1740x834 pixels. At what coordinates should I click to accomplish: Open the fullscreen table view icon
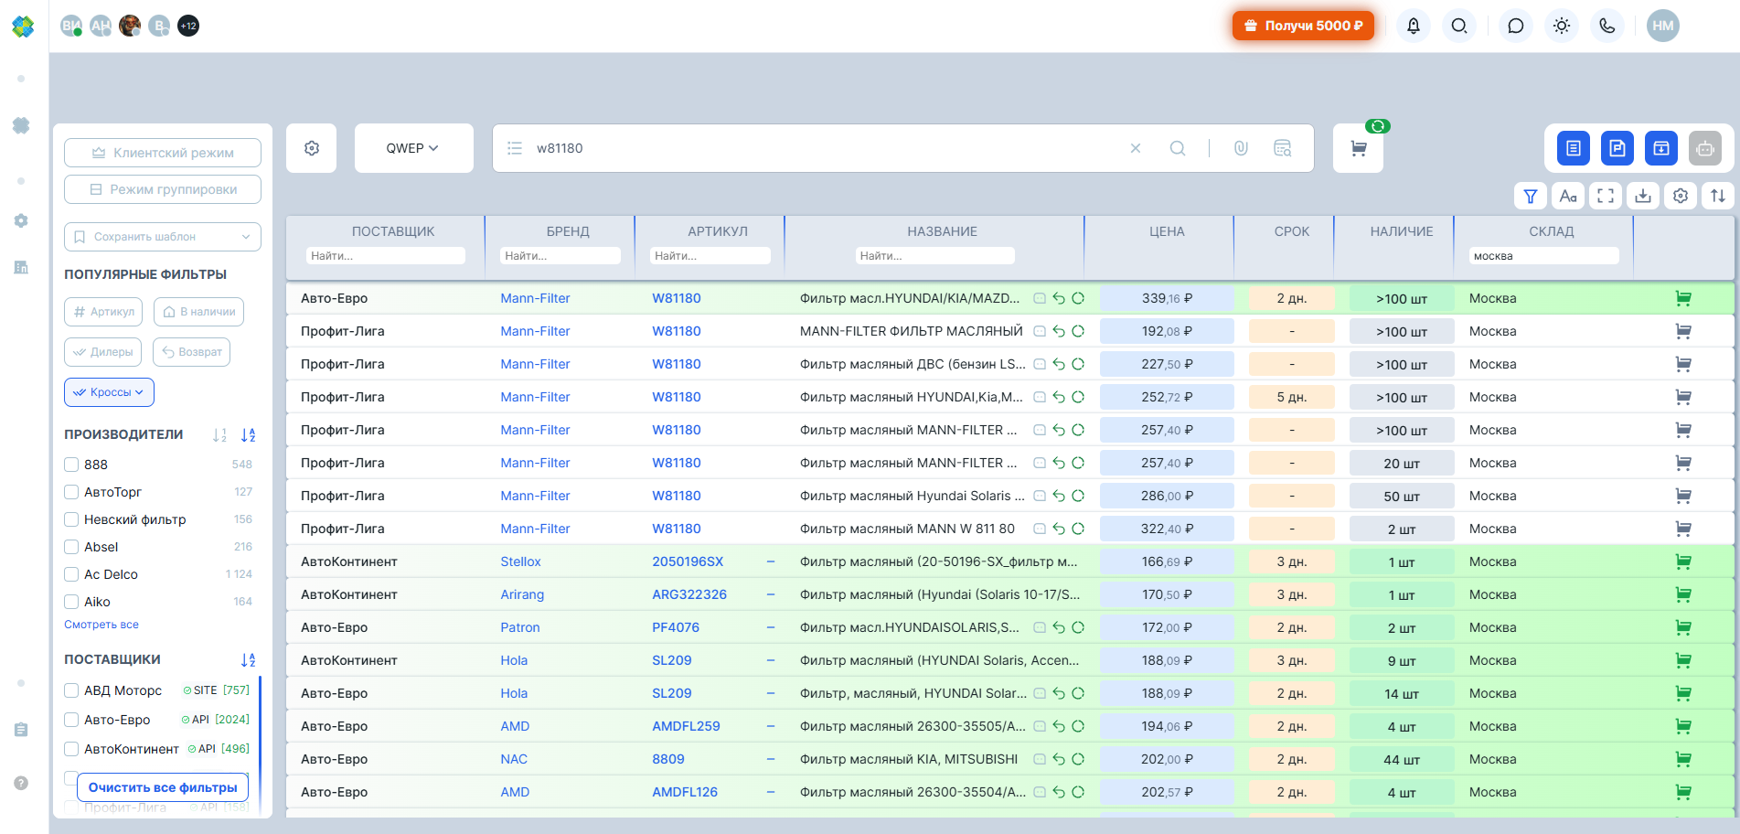click(x=1606, y=196)
